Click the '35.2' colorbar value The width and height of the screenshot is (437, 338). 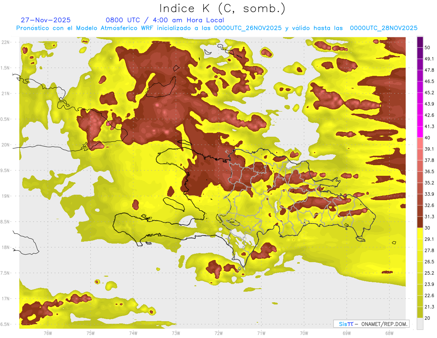point(429,183)
